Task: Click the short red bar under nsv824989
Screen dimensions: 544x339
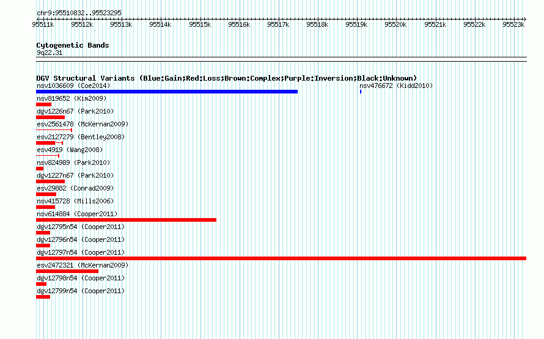Action: point(40,169)
